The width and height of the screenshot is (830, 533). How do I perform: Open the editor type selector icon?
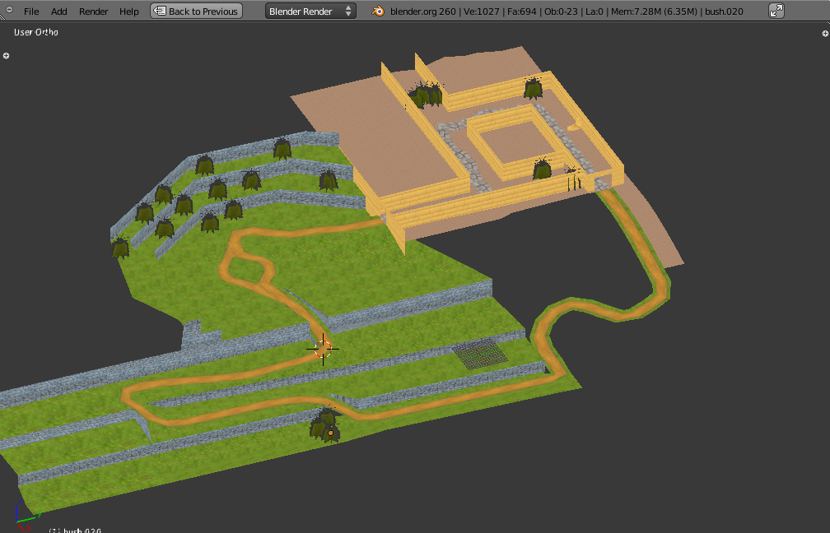[x=7, y=11]
